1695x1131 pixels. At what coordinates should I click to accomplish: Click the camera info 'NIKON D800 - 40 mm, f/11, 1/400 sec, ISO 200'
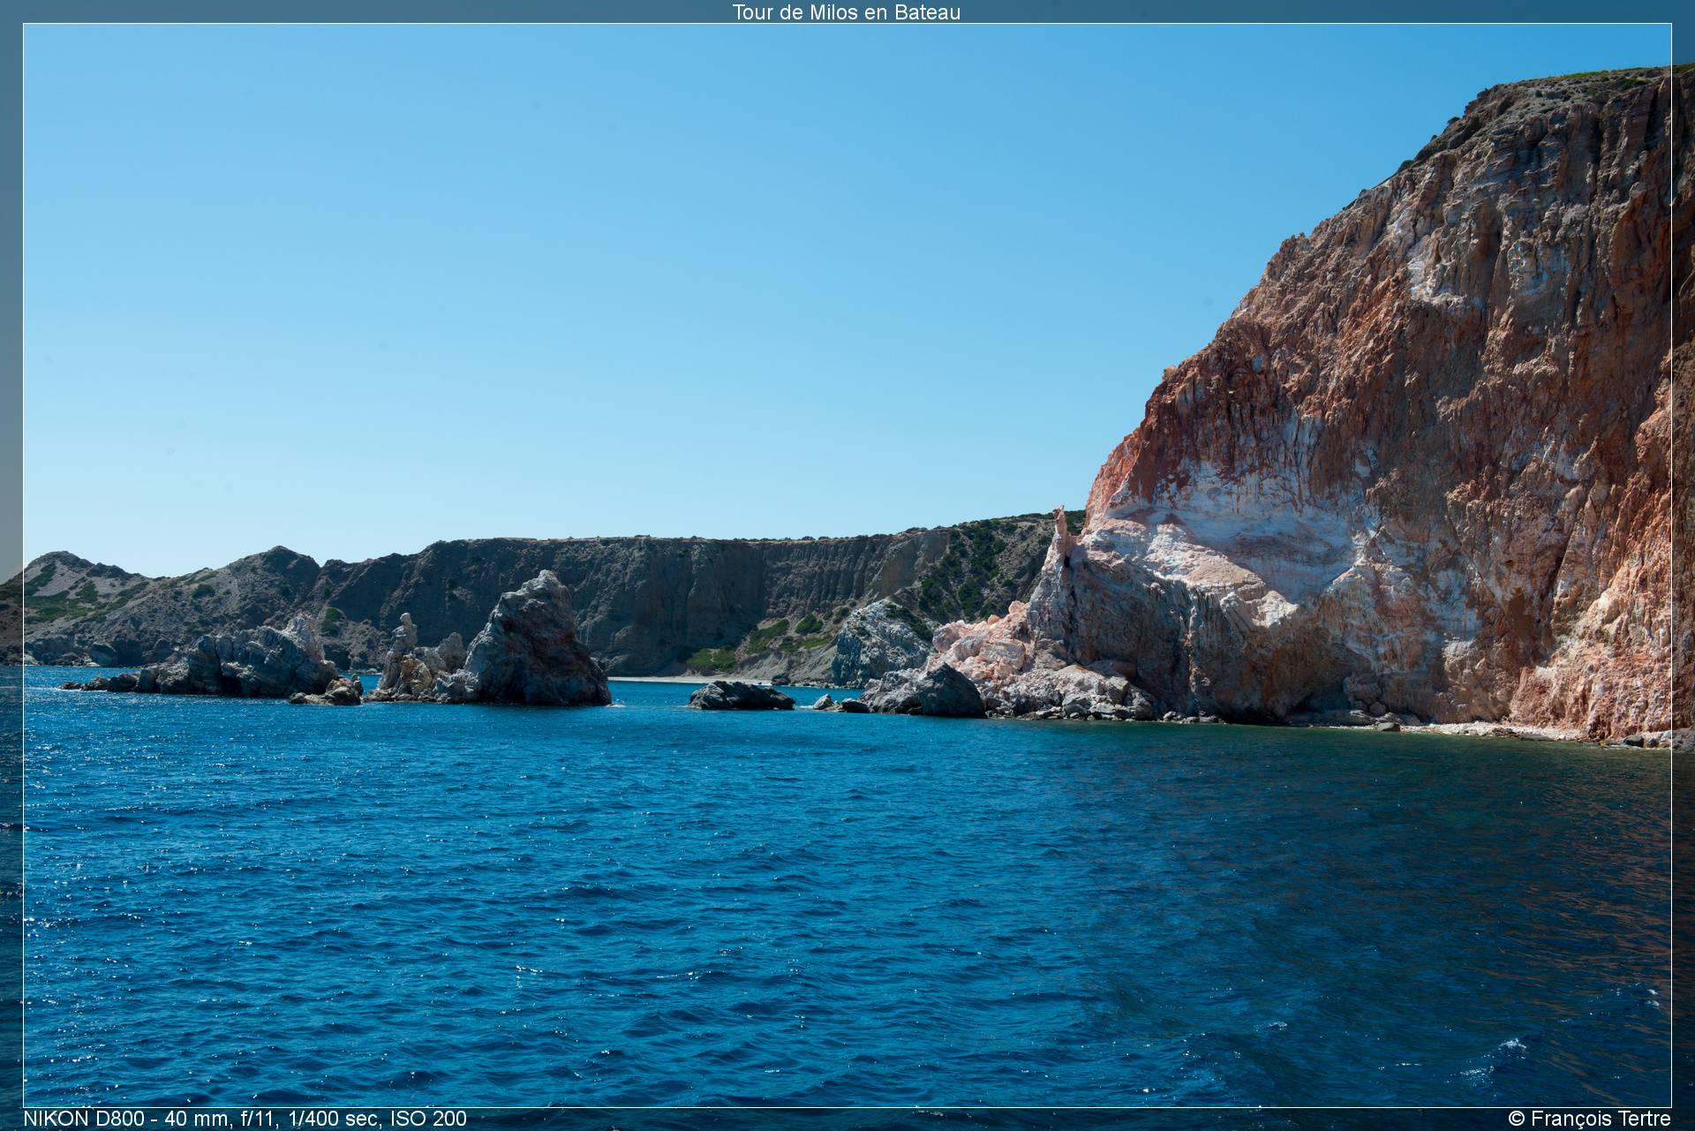(x=245, y=1119)
